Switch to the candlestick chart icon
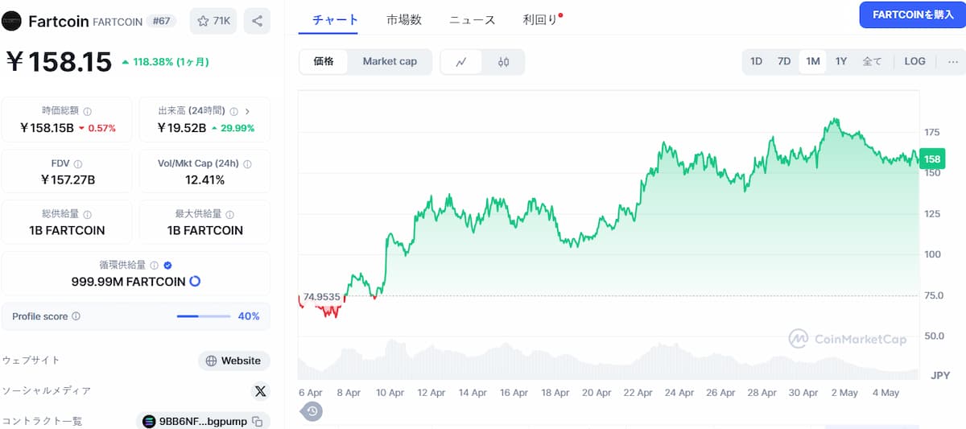966x429 pixels. tap(504, 62)
